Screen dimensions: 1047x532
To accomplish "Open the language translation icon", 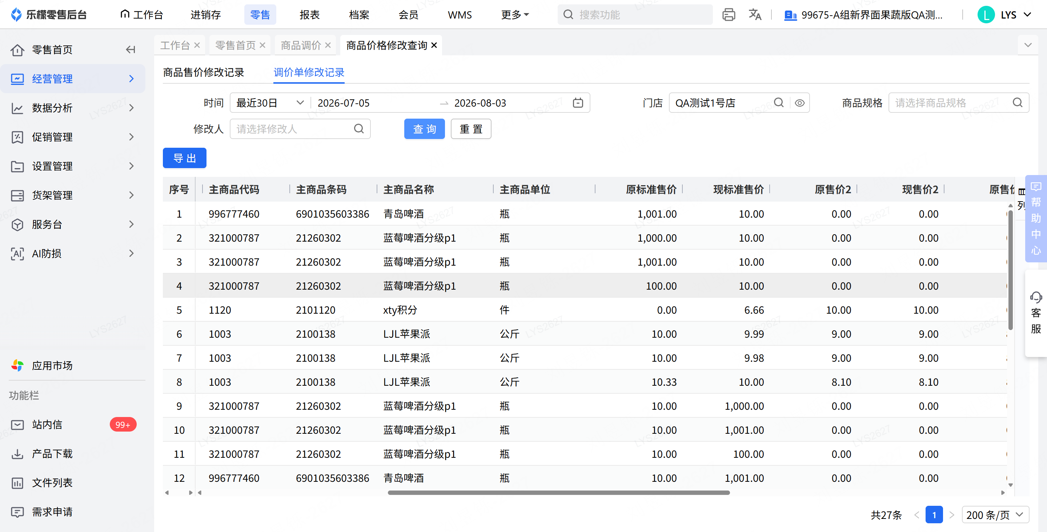I will point(755,15).
